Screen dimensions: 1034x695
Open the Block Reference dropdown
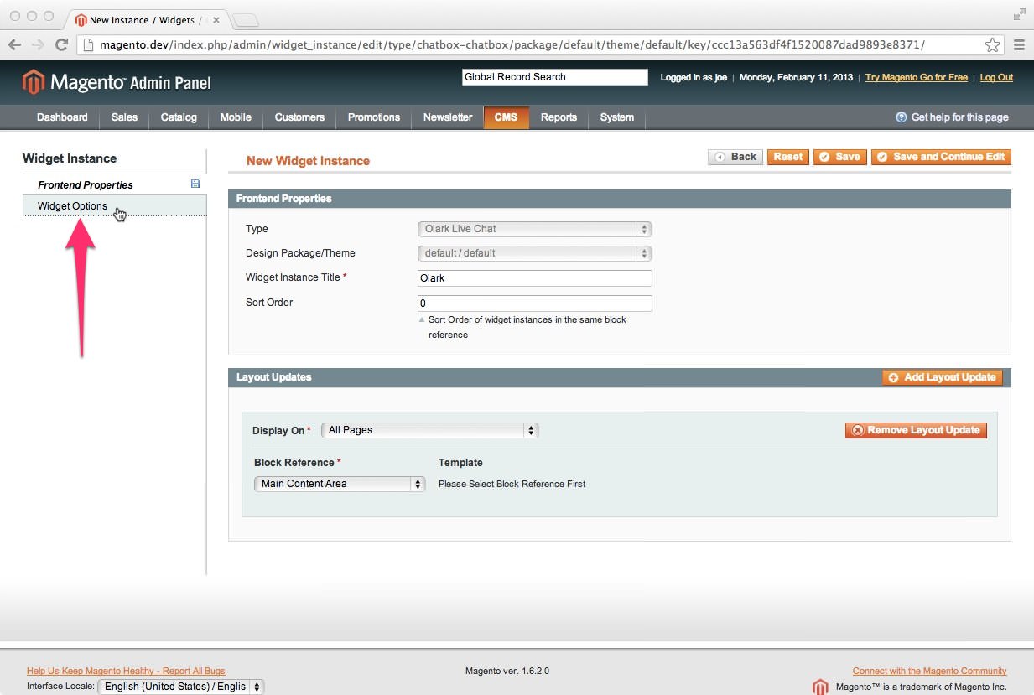click(340, 484)
